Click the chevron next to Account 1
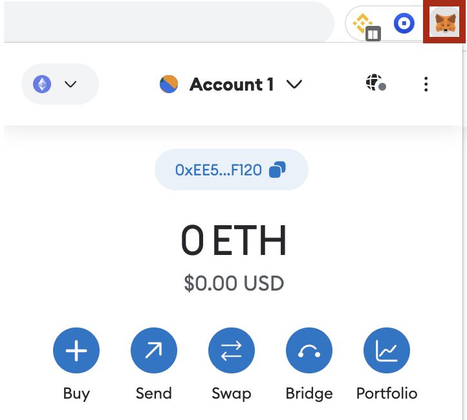 294,84
